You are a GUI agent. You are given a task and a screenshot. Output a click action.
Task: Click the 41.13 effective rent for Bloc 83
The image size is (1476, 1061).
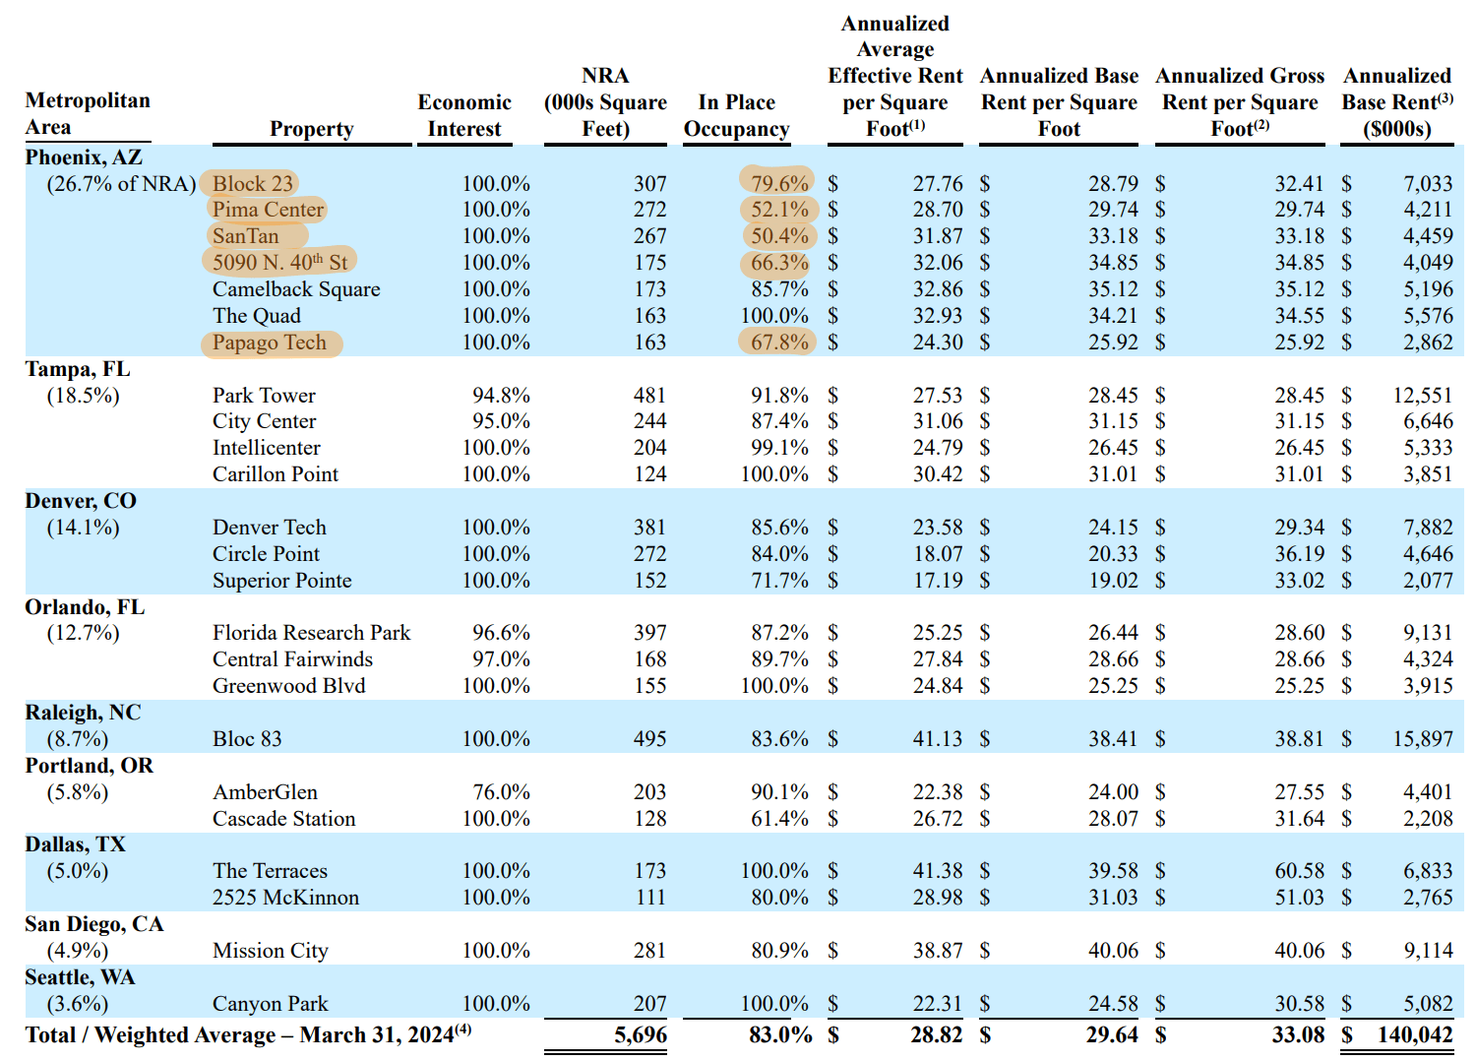click(938, 739)
